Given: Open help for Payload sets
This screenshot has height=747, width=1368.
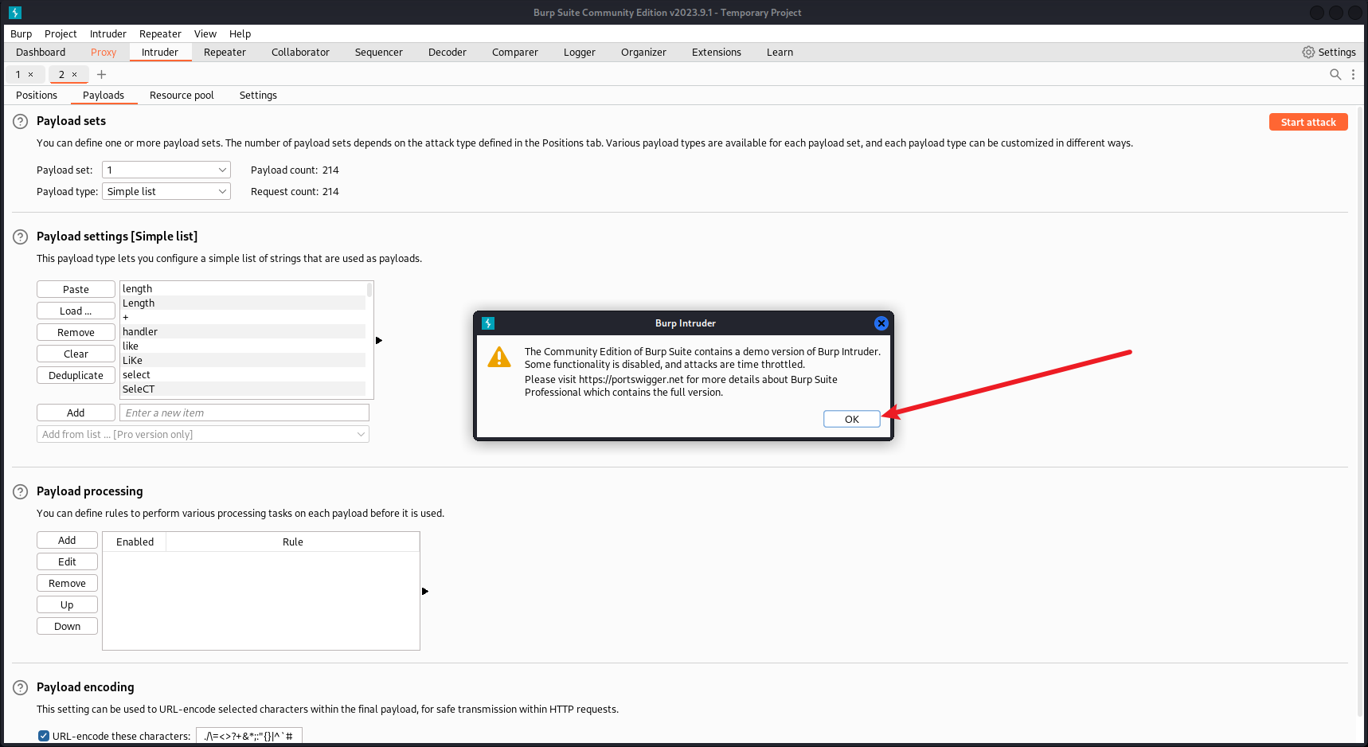Looking at the screenshot, I should click(21, 121).
